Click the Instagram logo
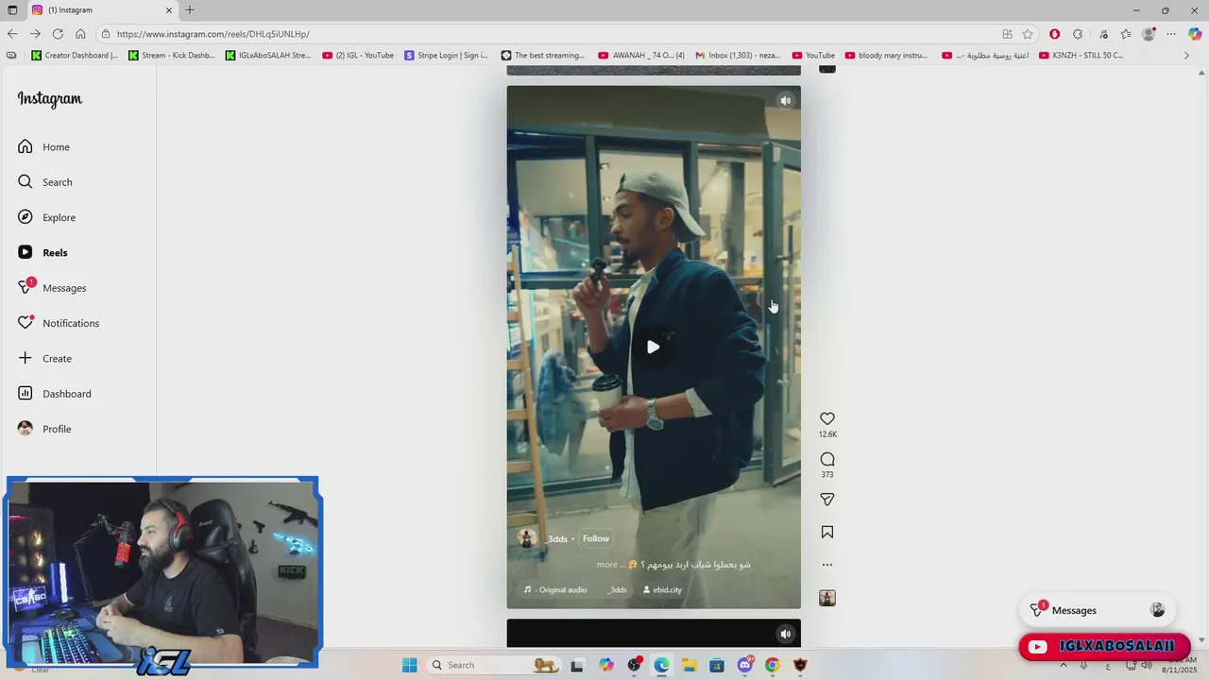 click(49, 99)
